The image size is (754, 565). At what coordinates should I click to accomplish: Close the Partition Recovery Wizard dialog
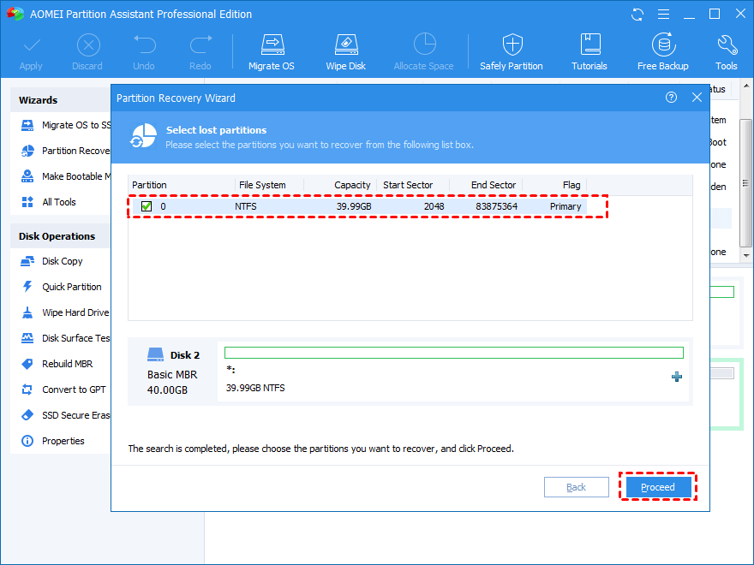click(697, 98)
